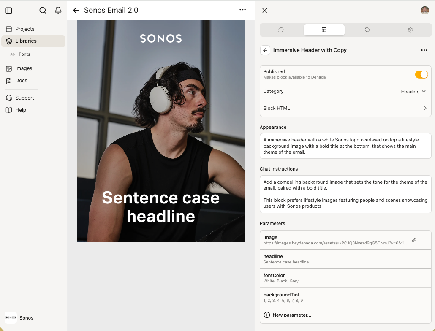
Task: Click the headphone man preview image
Action: click(x=161, y=131)
